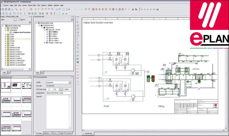Expand the Vinegar - Water Line node
The image size is (229, 136).
[x=44, y=43]
